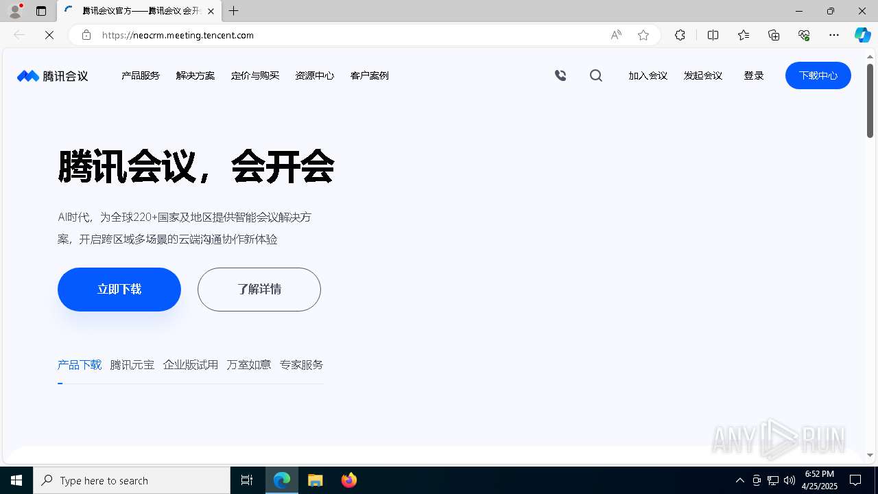Open Task View in the taskbar

click(247, 480)
